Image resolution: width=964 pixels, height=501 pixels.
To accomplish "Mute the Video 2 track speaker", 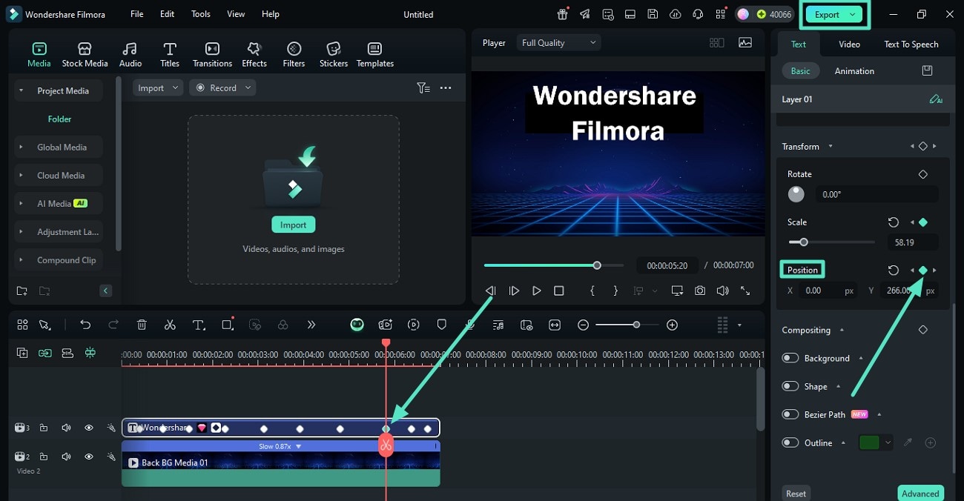I will (x=66, y=457).
